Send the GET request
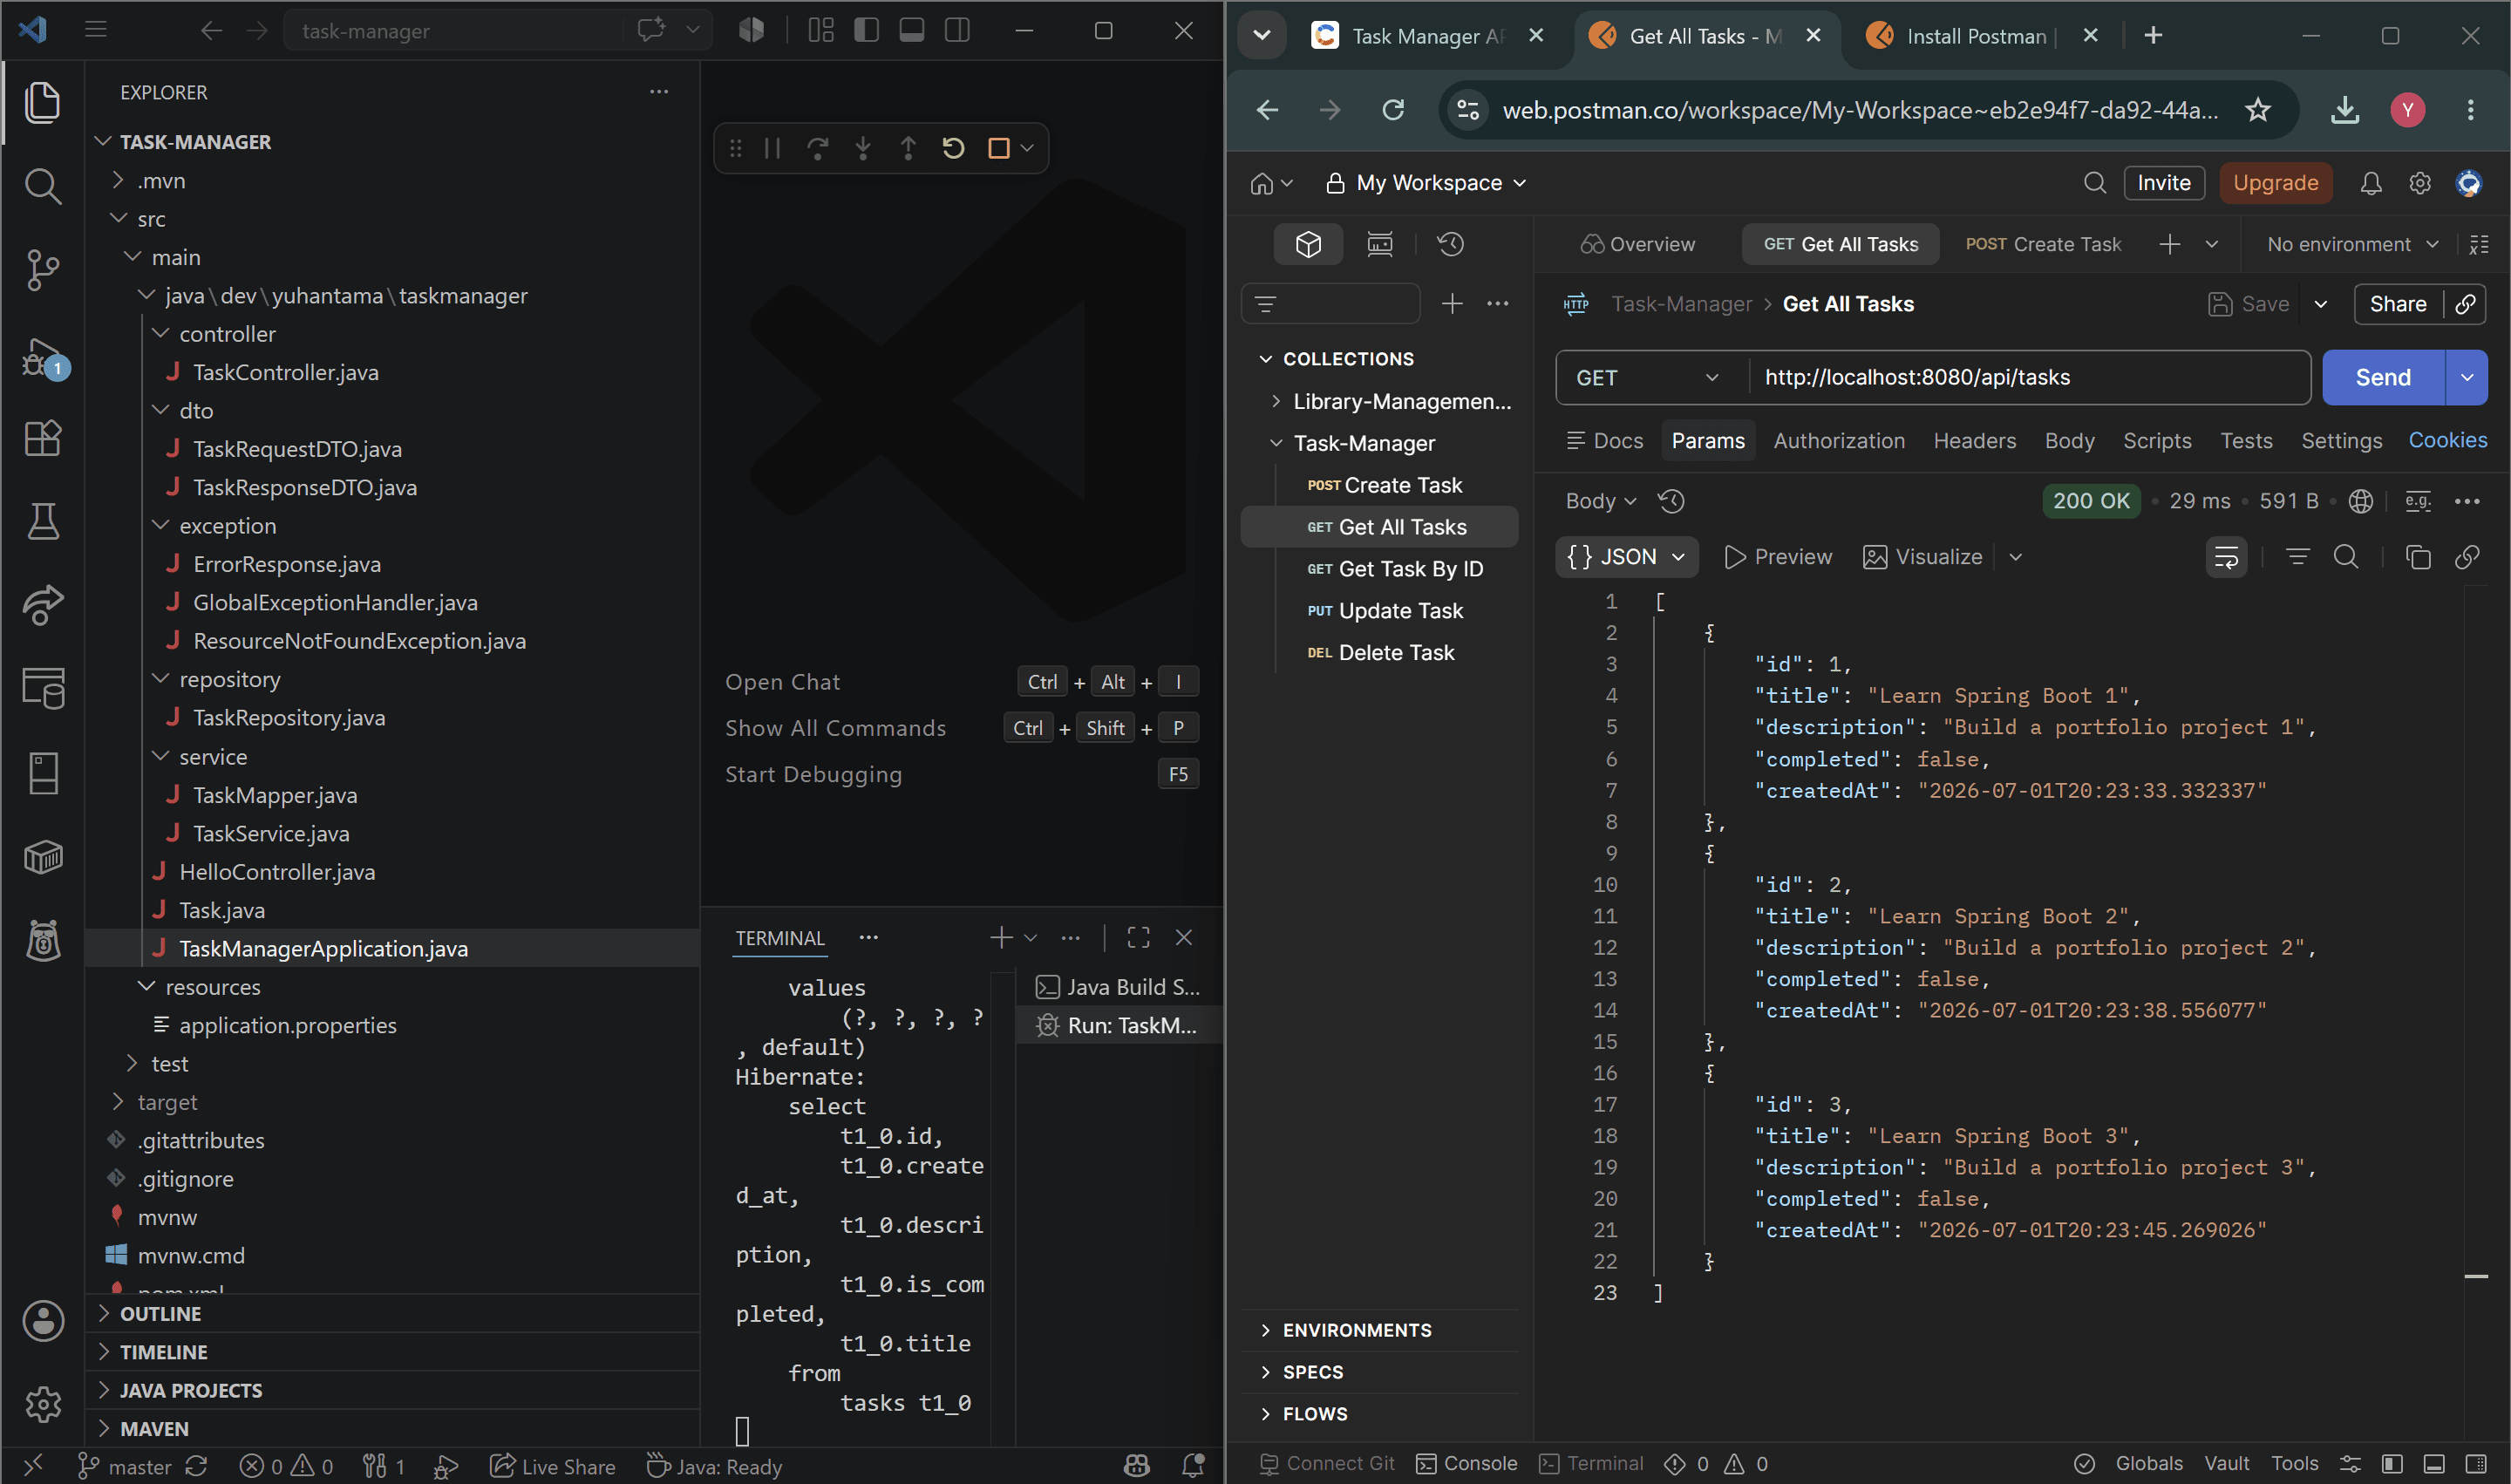 [x=2382, y=377]
